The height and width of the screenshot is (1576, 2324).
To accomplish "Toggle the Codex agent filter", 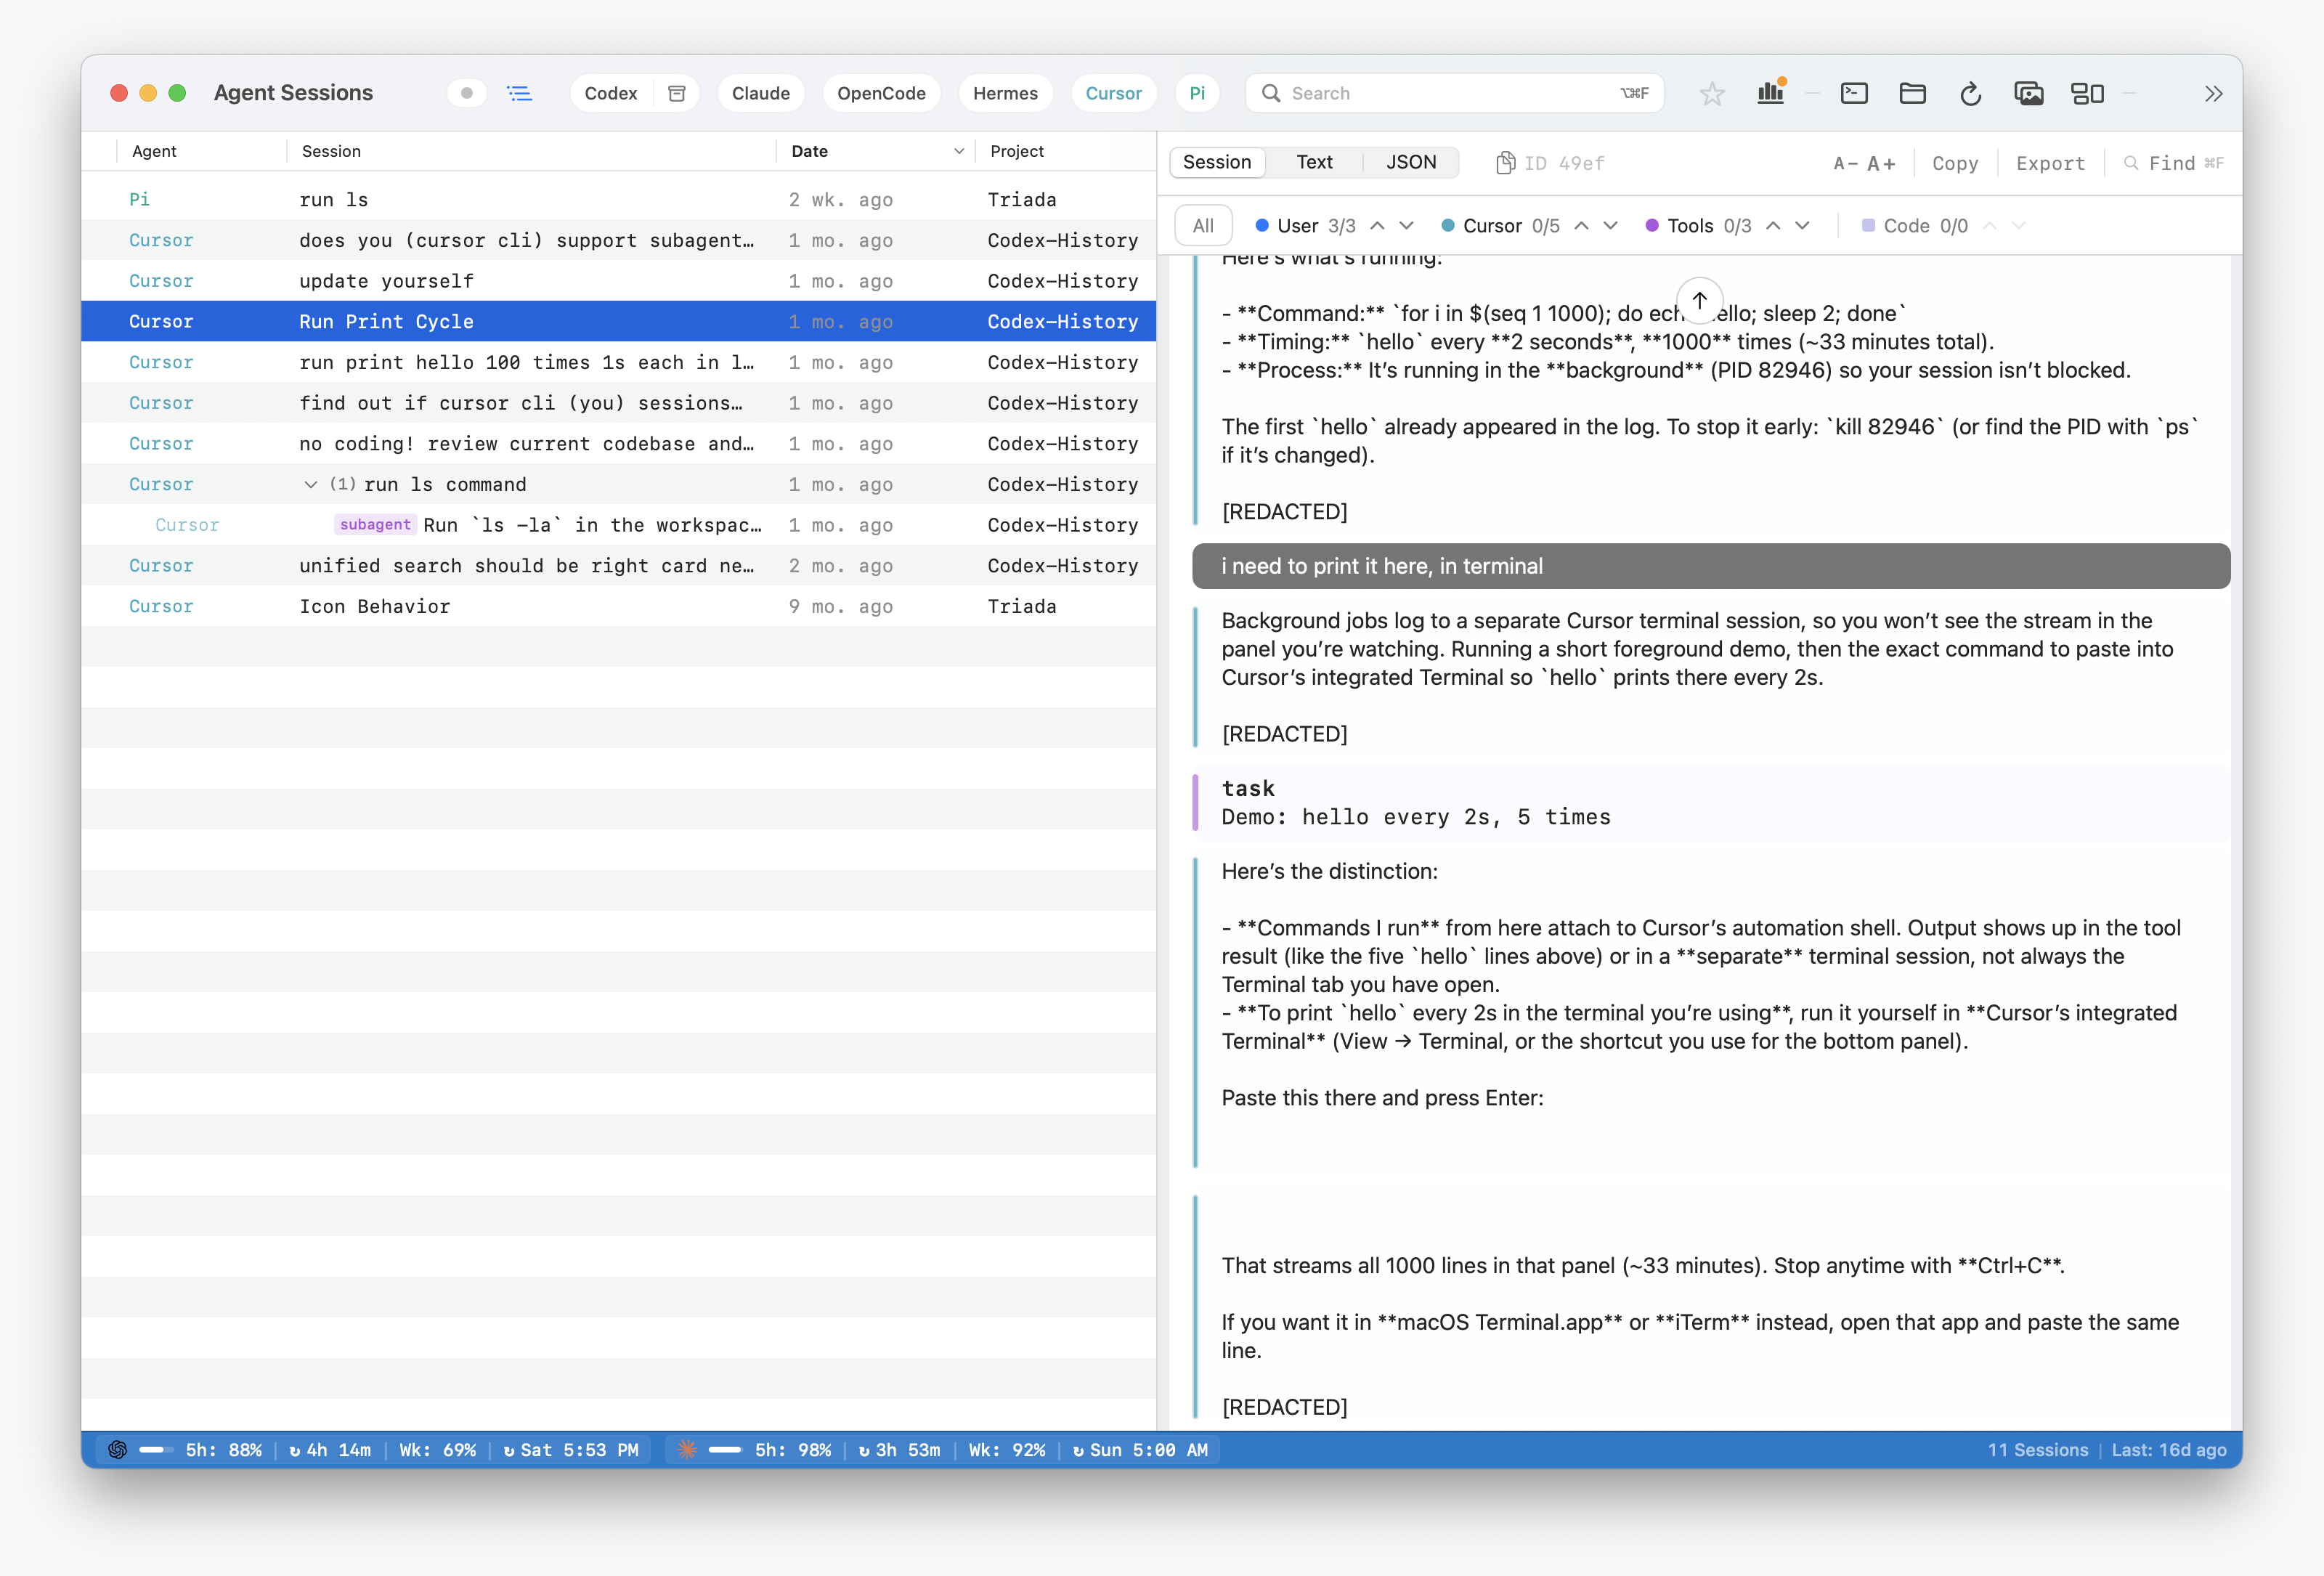I will (x=610, y=94).
